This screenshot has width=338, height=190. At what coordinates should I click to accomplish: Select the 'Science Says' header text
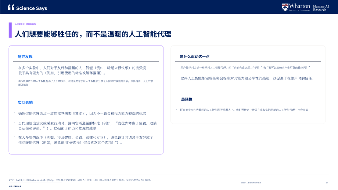[32, 8]
